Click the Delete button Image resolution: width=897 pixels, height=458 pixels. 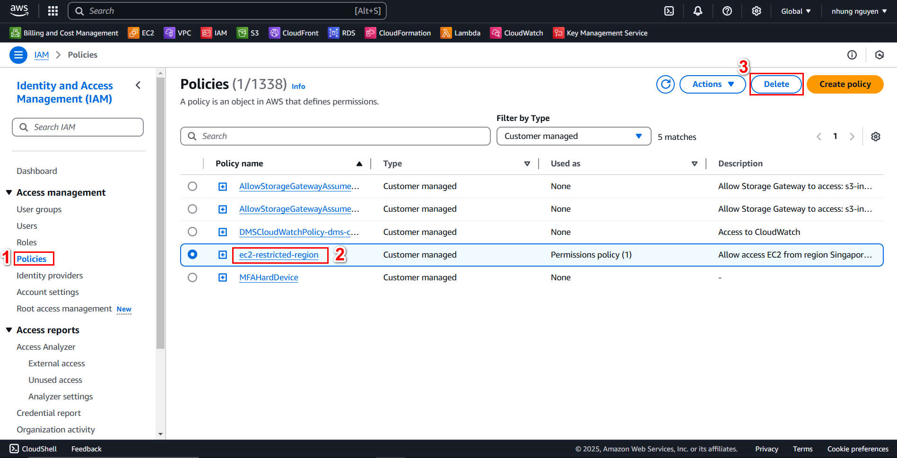(x=776, y=84)
